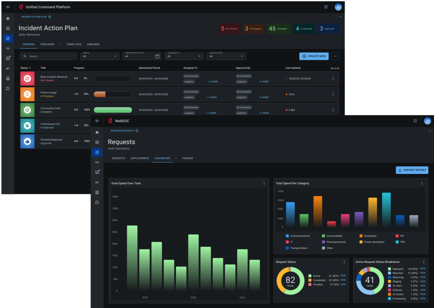434x308 pixels.
Task: Toggle the Communications legend color swatch
Action: pos(287,236)
